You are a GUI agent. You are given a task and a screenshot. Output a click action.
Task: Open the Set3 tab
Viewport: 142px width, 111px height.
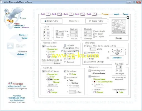(65, 14)
